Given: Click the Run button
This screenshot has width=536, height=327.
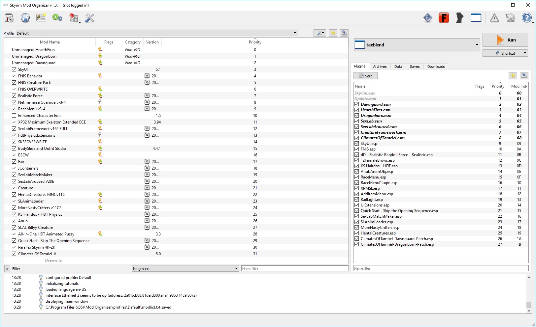Looking at the screenshot, I should (x=505, y=40).
